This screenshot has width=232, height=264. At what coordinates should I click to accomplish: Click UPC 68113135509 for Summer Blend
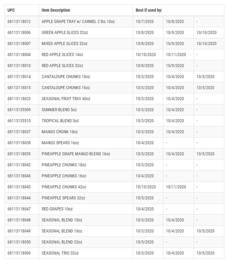point(19,110)
